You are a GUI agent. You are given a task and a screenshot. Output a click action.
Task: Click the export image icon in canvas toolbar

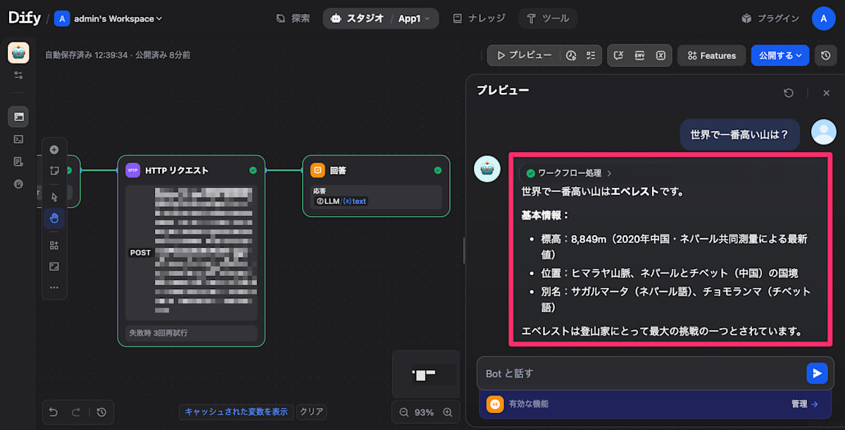click(x=54, y=266)
